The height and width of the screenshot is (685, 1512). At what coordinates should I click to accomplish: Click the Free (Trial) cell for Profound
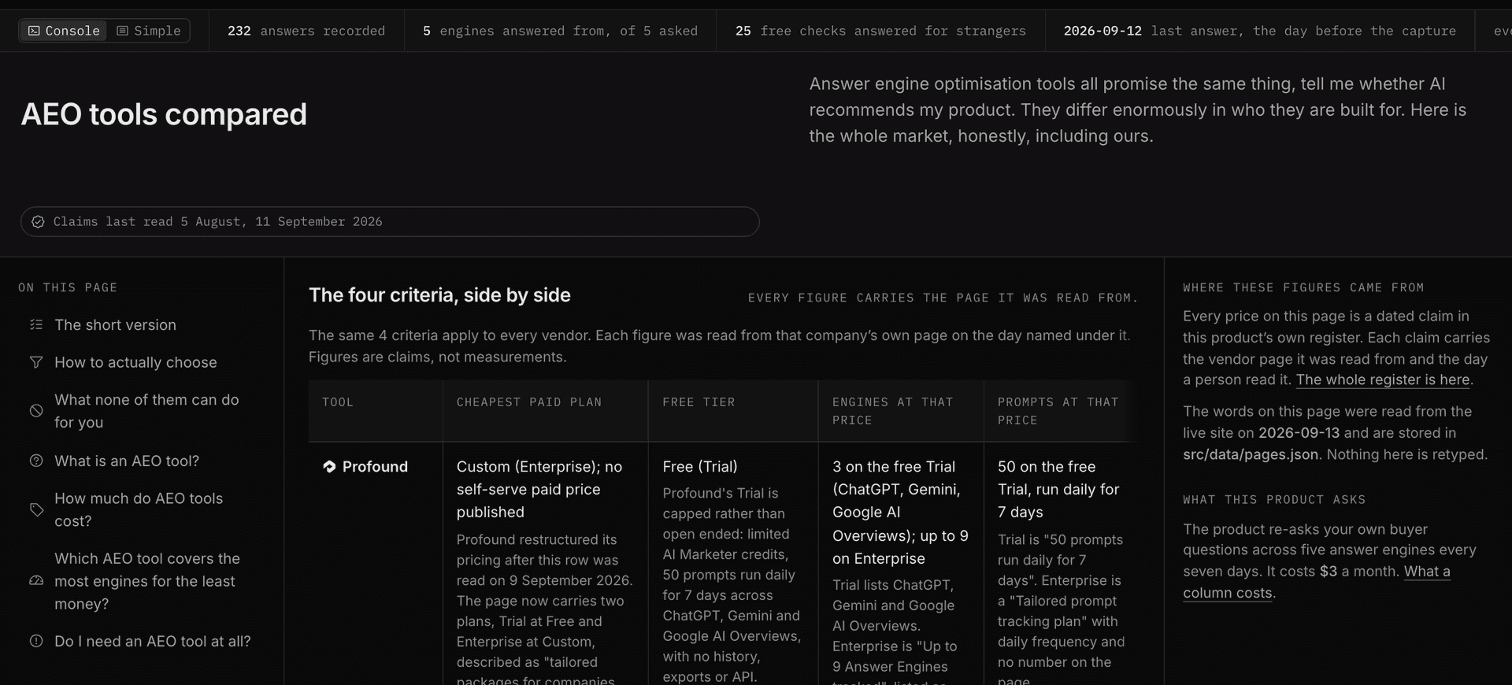[700, 467]
